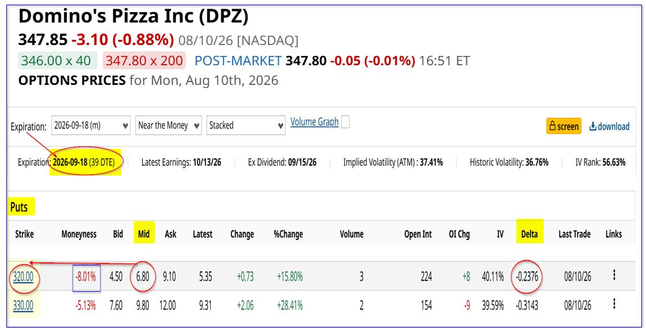Open the expiration date 2026-09-18 dropdown

point(91,125)
